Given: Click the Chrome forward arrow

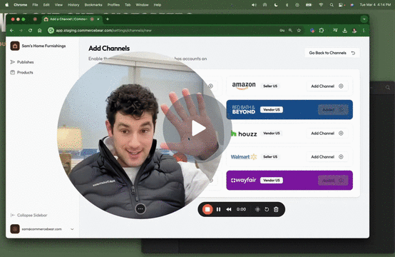Looking at the screenshot, I should pyautogui.click(x=21, y=31).
